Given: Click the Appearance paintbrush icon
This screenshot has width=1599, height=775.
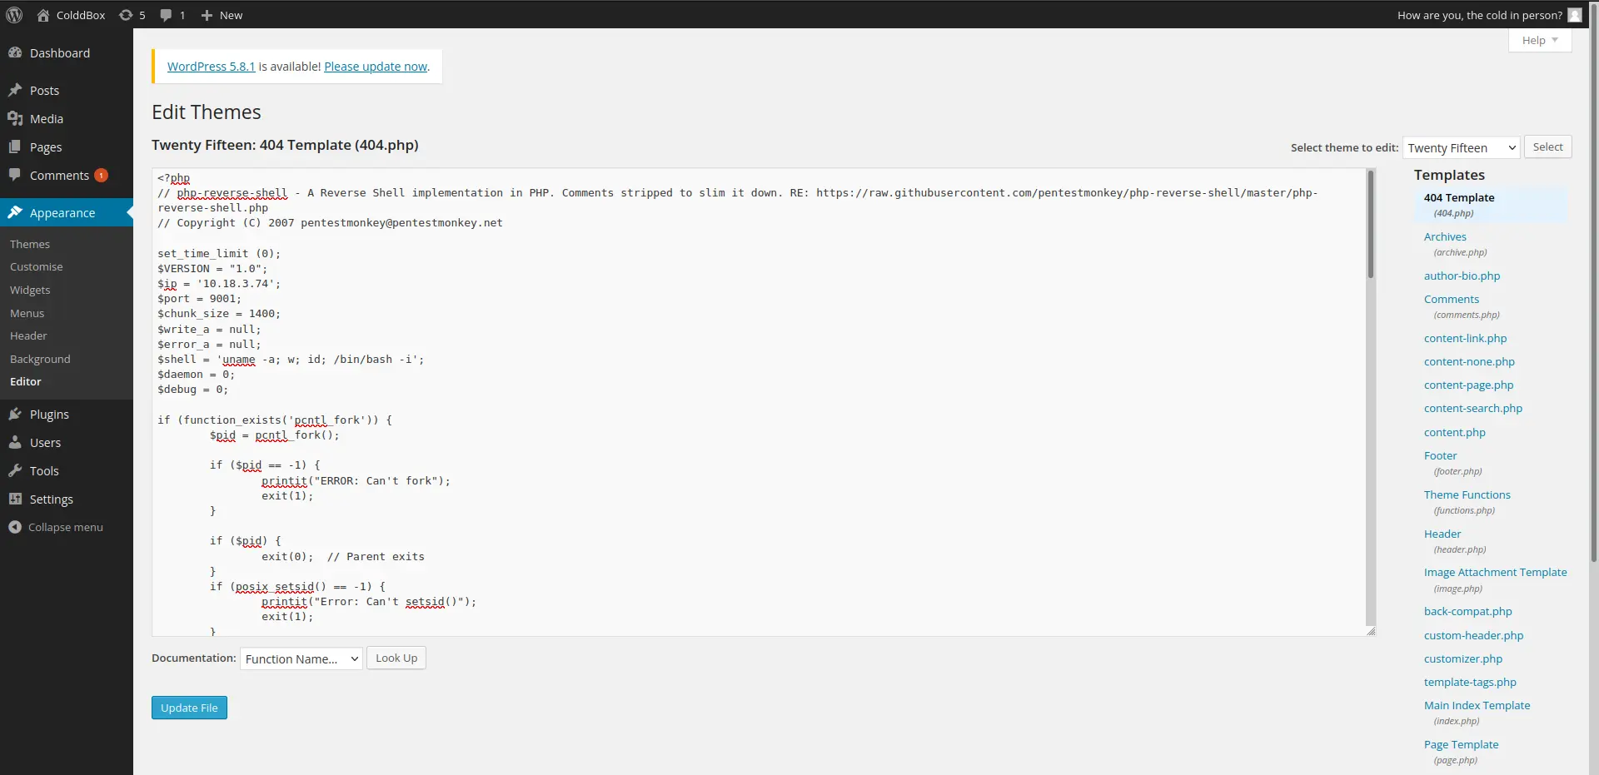Looking at the screenshot, I should click(x=15, y=212).
